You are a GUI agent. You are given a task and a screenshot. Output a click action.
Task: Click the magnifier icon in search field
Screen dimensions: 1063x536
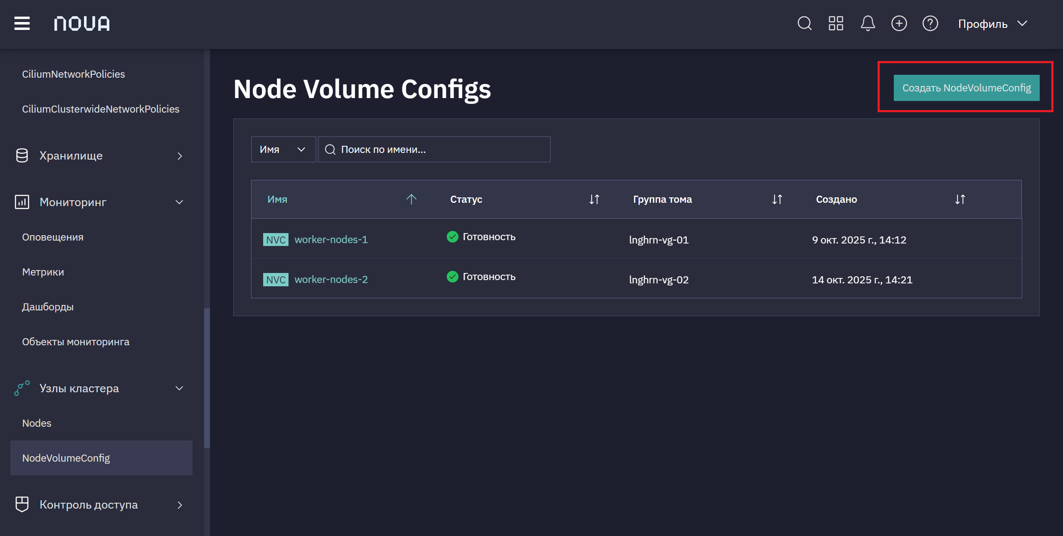(x=330, y=149)
